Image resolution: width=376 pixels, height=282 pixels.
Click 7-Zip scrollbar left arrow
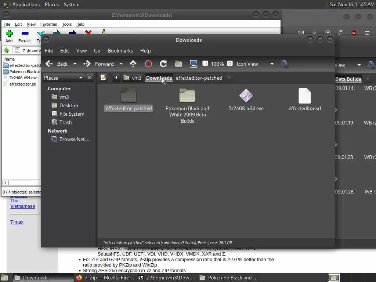pos(5,183)
